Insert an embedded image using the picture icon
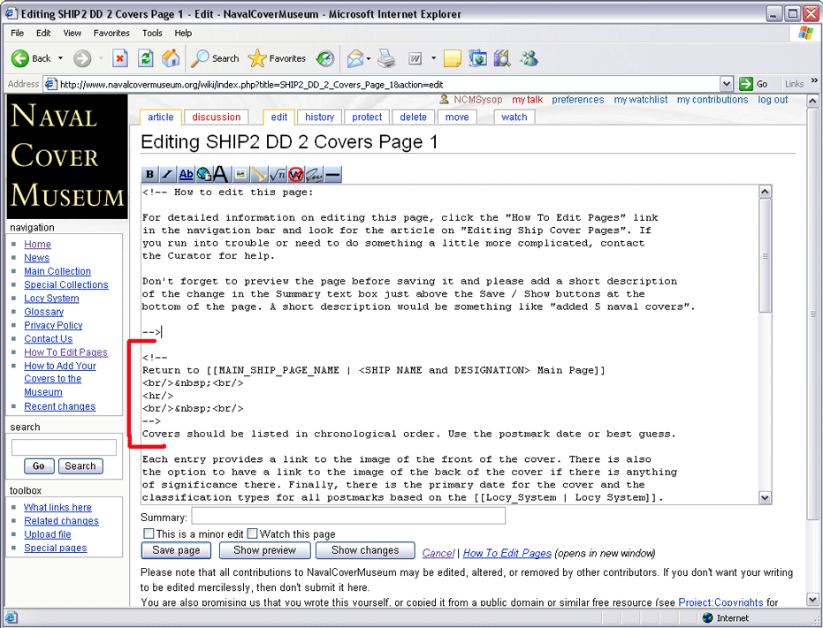Screen dimensions: 823x628 [x=240, y=175]
